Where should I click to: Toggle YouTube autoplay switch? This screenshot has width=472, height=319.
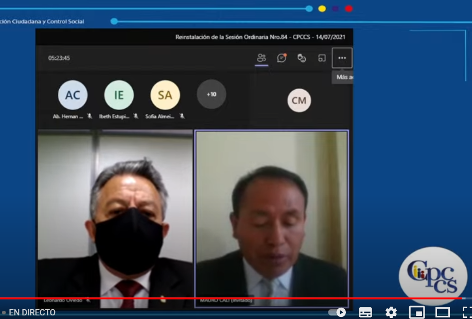pyautogui.click(x=337, y=312)
